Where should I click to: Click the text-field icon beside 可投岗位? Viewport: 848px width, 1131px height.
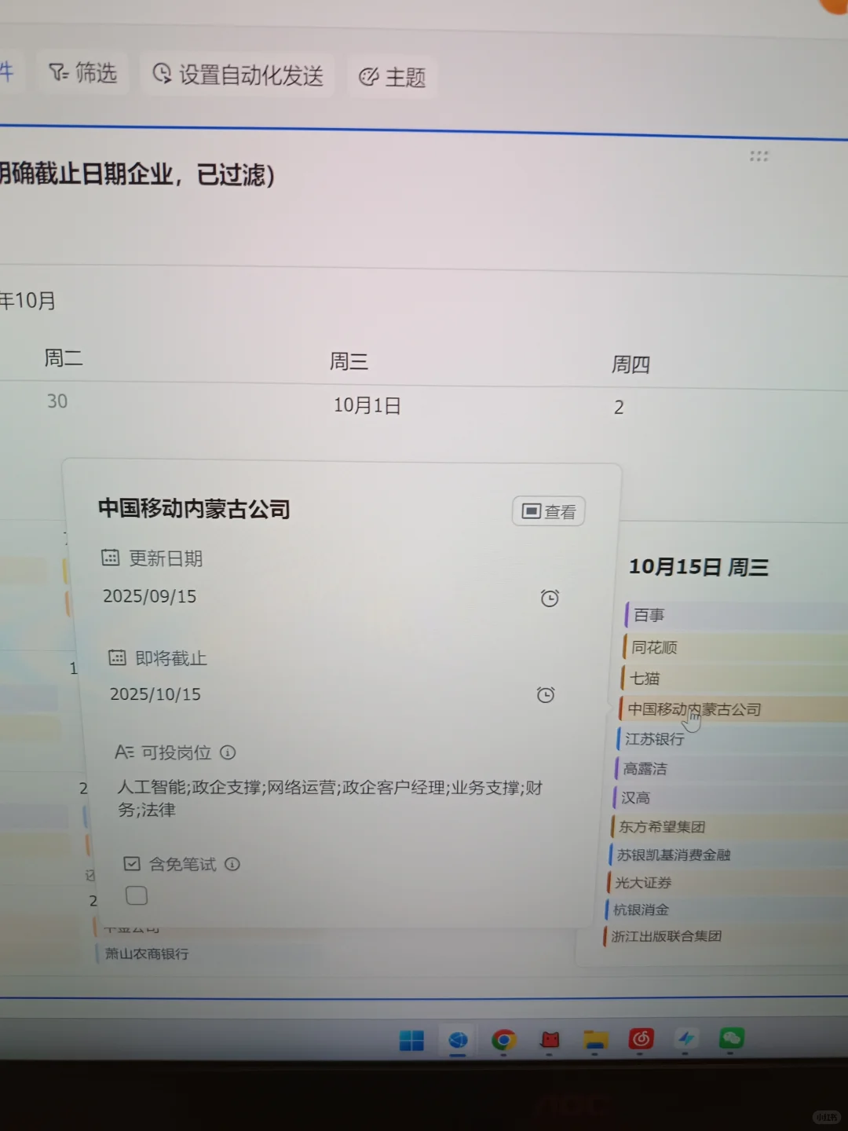(124, 752)
